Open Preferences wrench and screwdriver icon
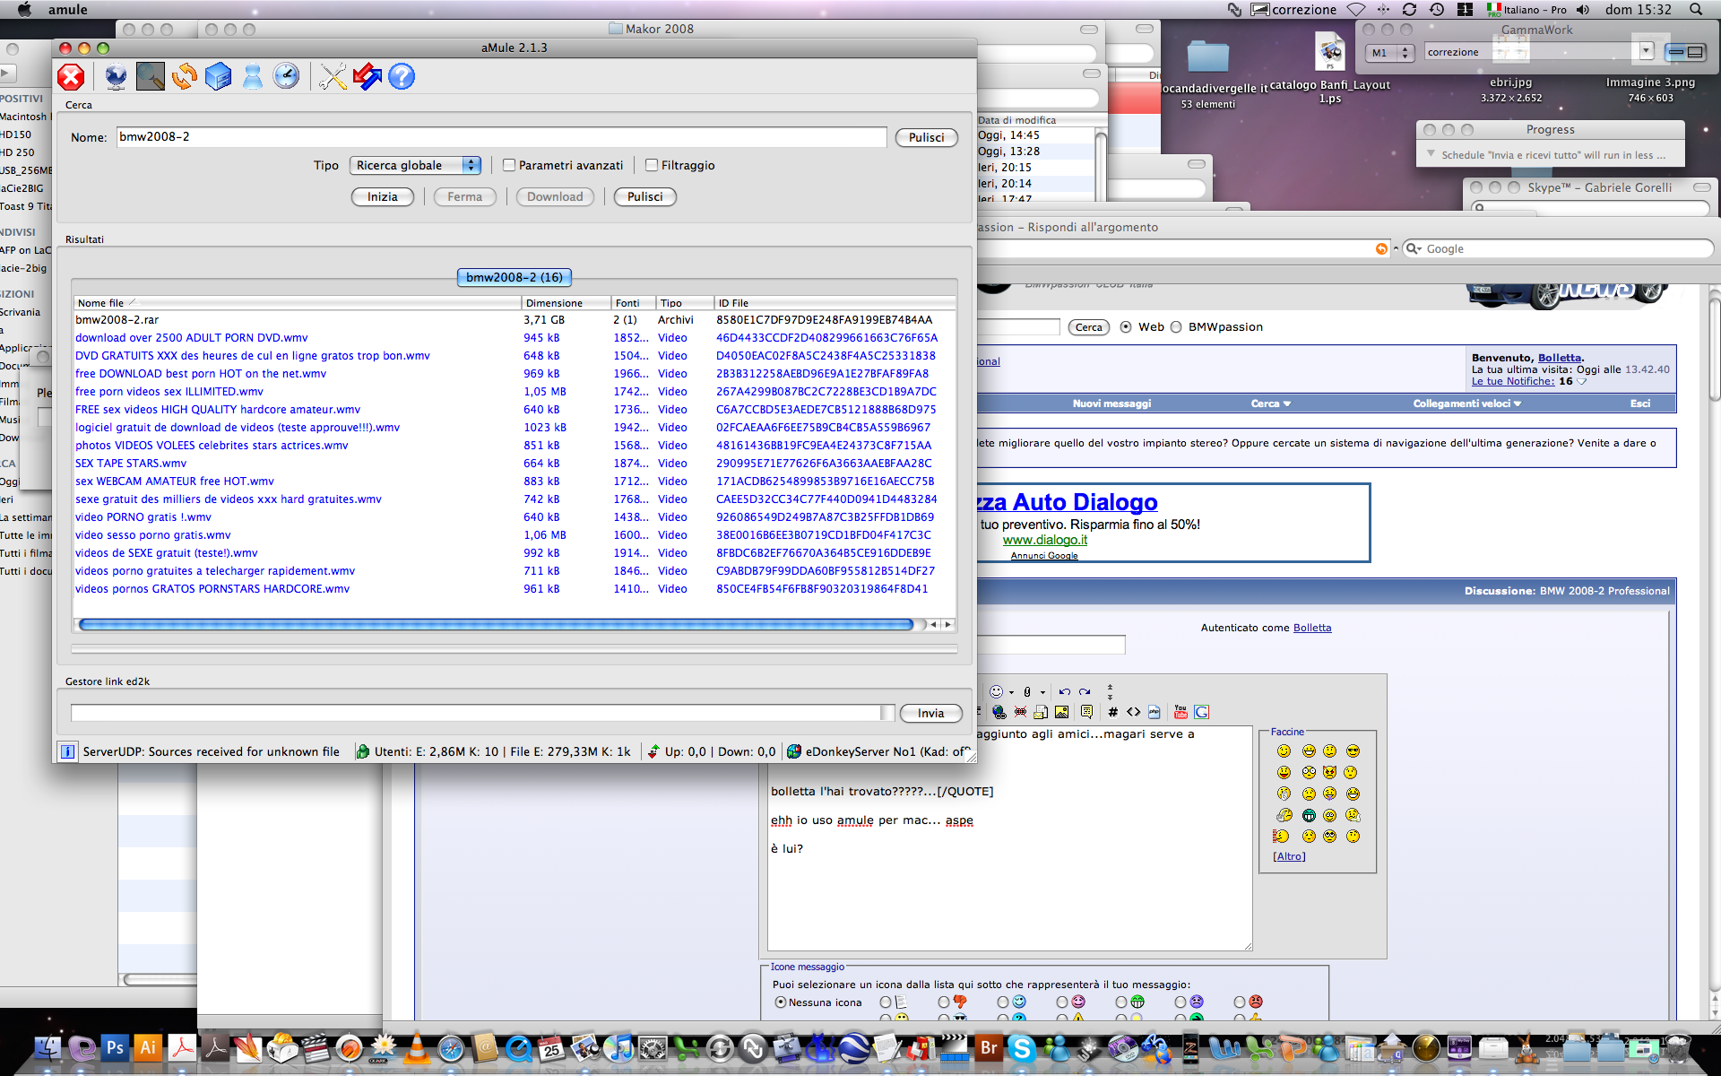This screenshot has height=1076, width=1721. tap(333, 77)
